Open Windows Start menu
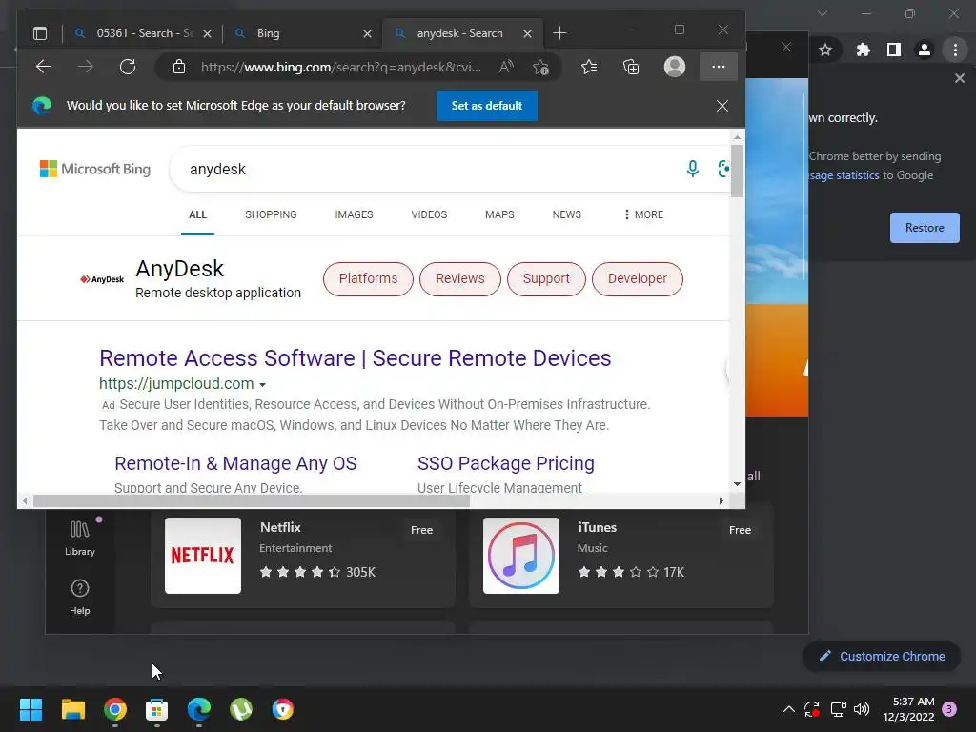Screen dimensions: 976x732 click(30, 709)
